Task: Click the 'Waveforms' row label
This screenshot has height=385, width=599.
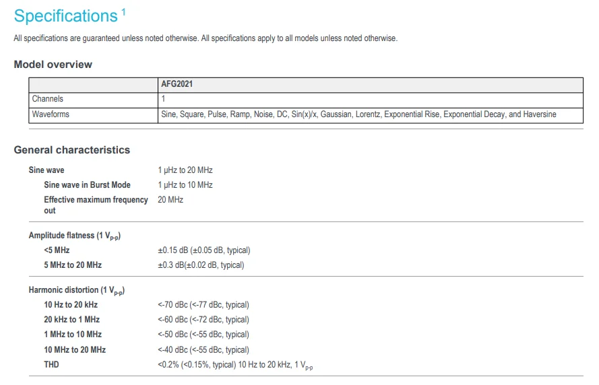Action: tap(51, 114)
